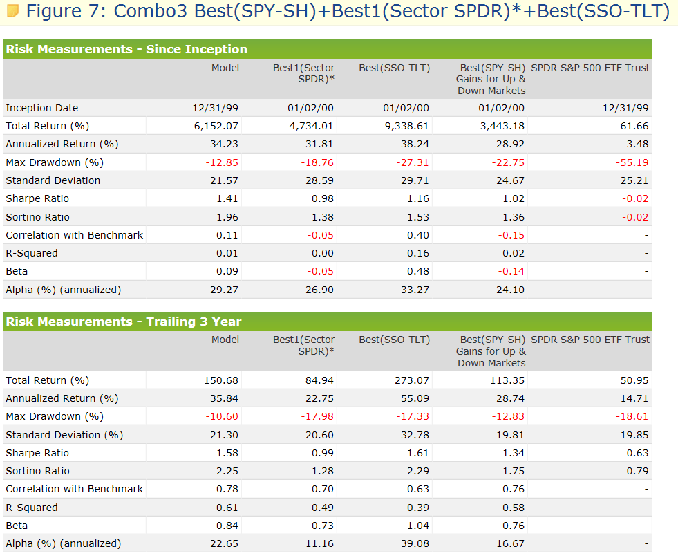This screenshot has height=558, width=678.
Task: Click the 'Inception Date' row label
Action: coord(42,108)
